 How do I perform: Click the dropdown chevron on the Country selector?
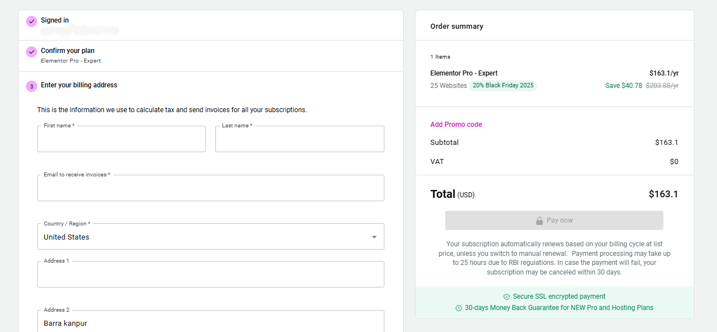click(375, 236)
